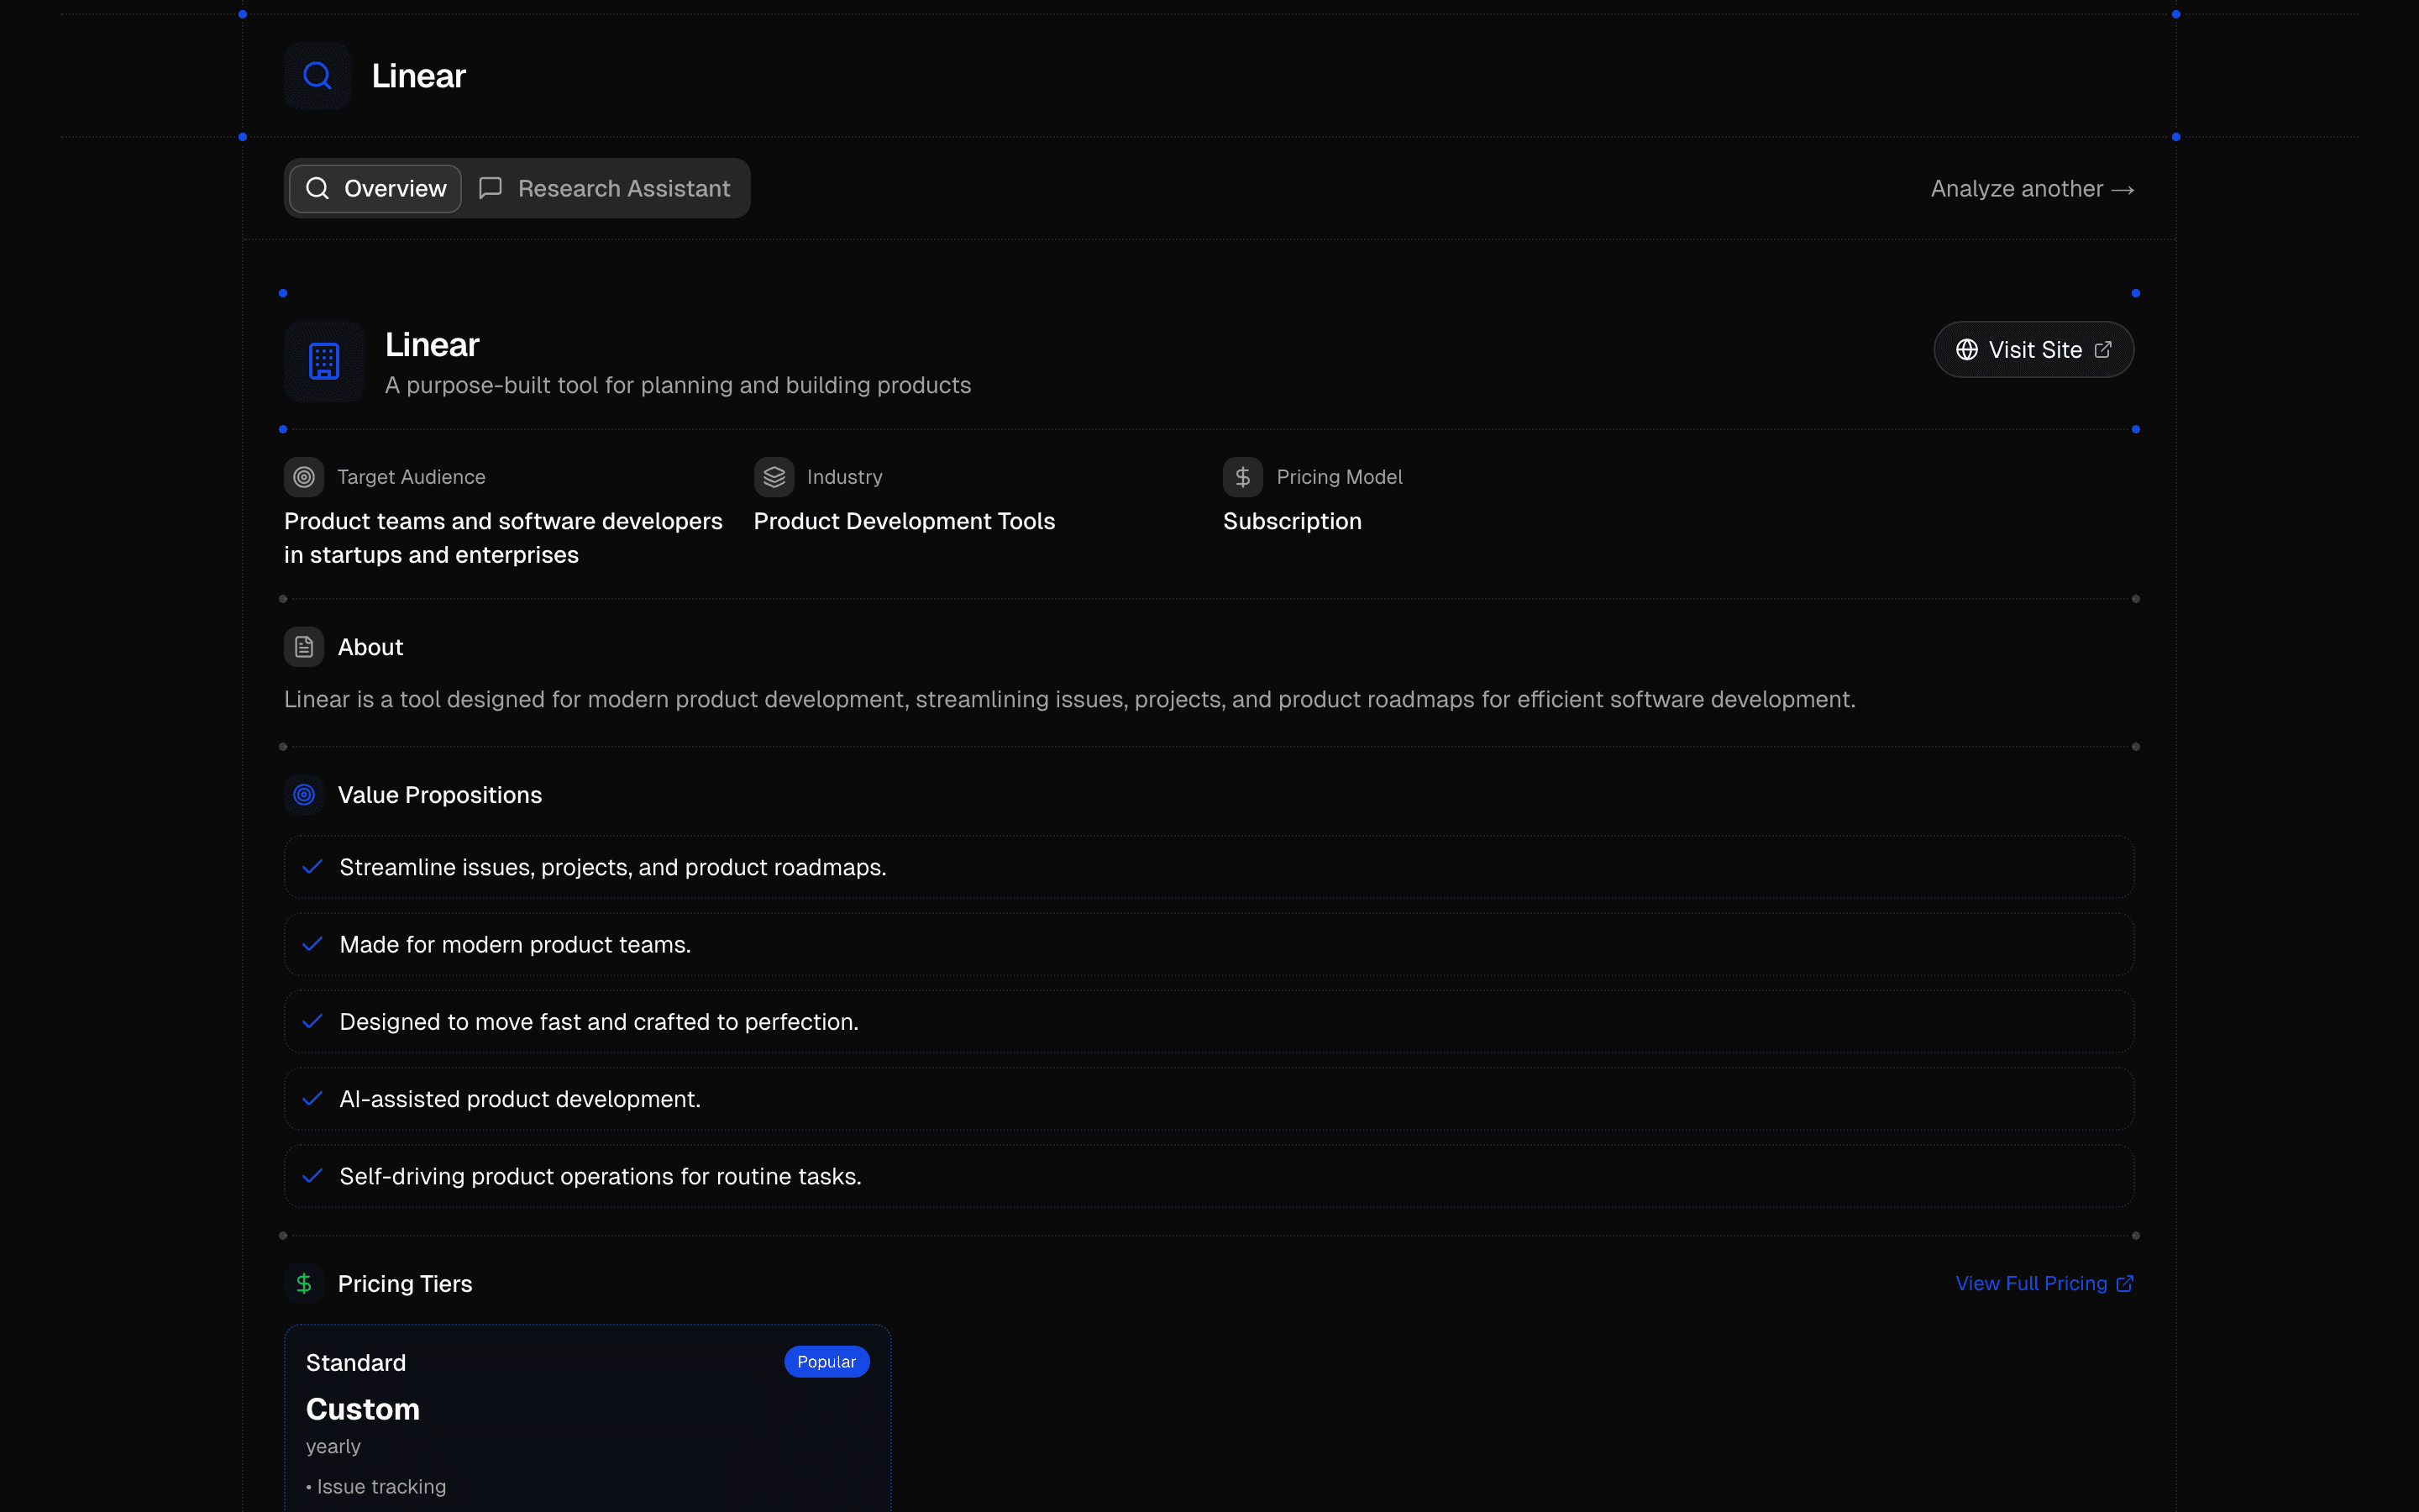Screen dimensions: 2419x1512
Task: Toggle the checkmark next to AI-assisted product development
Action: (312, 1098)
